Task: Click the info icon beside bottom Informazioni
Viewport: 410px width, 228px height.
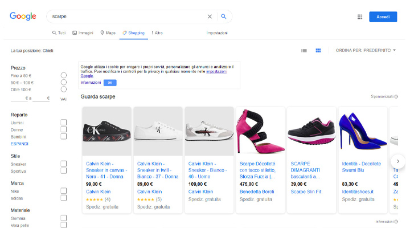Action: [396, 222]
